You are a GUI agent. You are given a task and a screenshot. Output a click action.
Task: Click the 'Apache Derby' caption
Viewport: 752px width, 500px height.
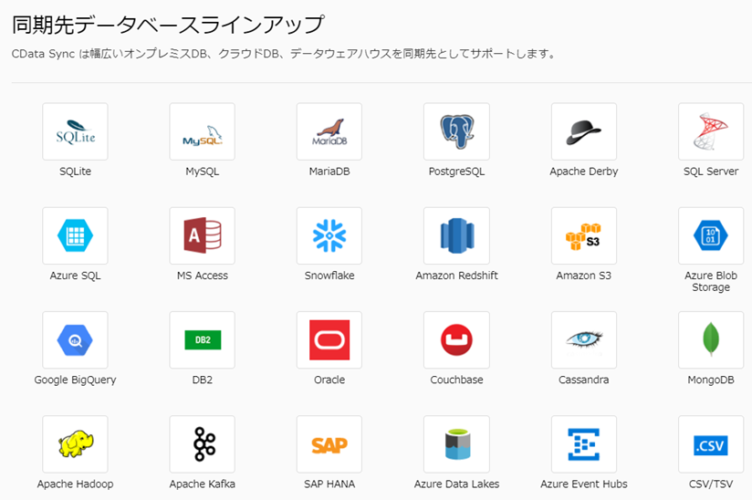(584, 172)
